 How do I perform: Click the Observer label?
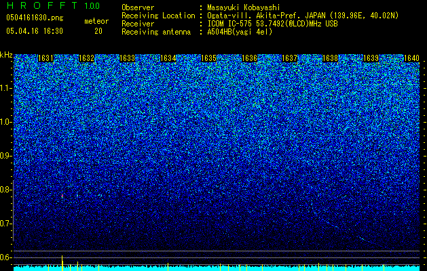(138, 7)
